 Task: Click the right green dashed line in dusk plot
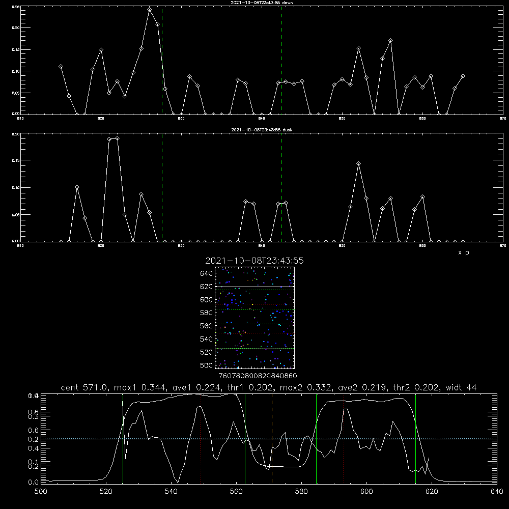[x=281, y=188]
